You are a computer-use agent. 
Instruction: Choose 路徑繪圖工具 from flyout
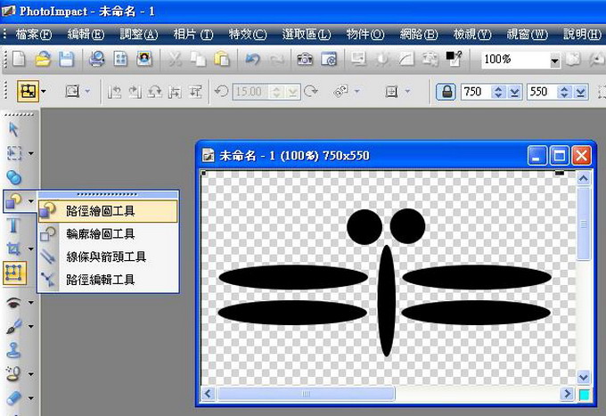coord(108,211)
